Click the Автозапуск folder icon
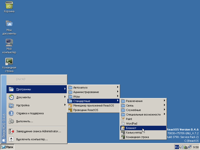This screenshot has height=150, width=200. [x=70, y=87]
